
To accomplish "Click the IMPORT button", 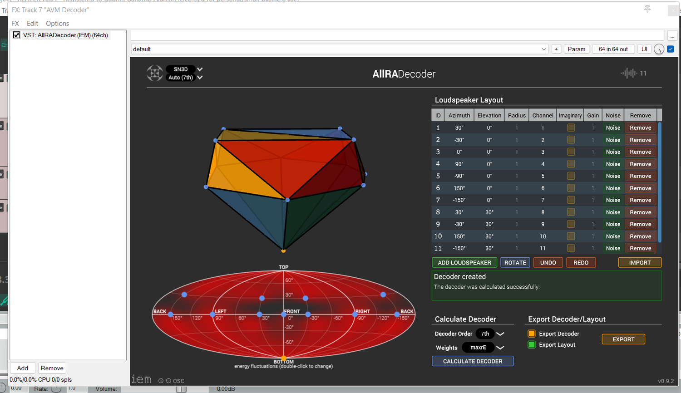I will coord(640,263).
